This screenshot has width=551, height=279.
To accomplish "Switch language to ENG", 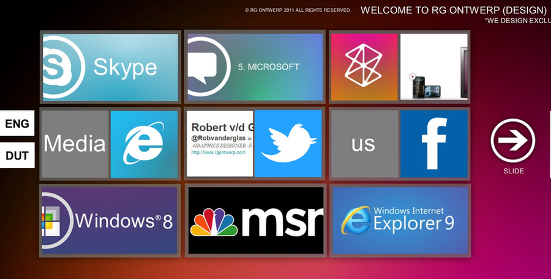I will coord(17,123).
